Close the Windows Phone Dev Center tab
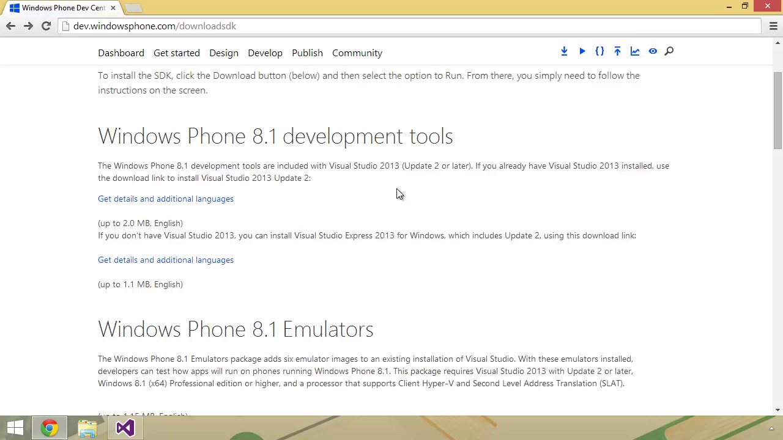This screenshot has width=783, height=440. pos(113,8)
